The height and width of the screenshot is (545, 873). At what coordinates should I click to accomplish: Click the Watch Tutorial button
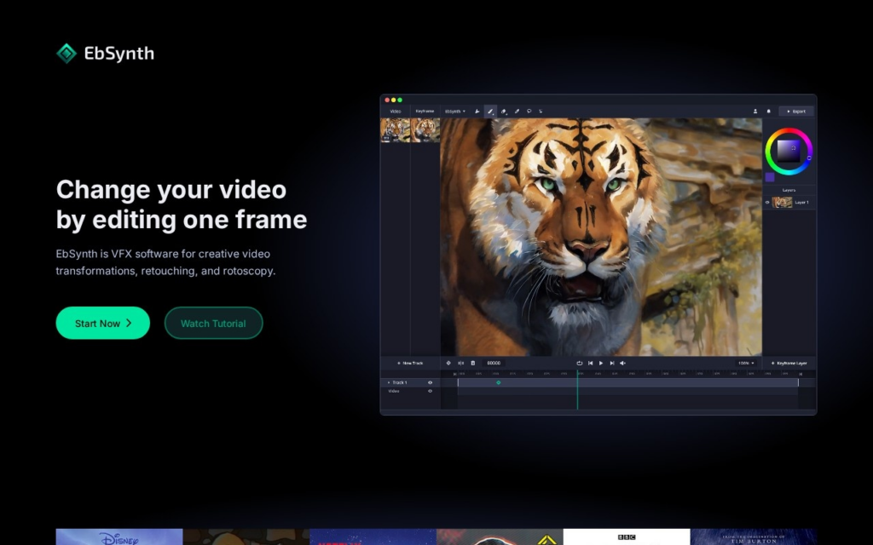pos(213,323)
